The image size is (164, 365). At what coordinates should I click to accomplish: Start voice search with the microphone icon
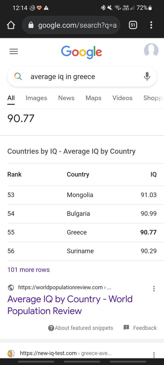point(147,76)
